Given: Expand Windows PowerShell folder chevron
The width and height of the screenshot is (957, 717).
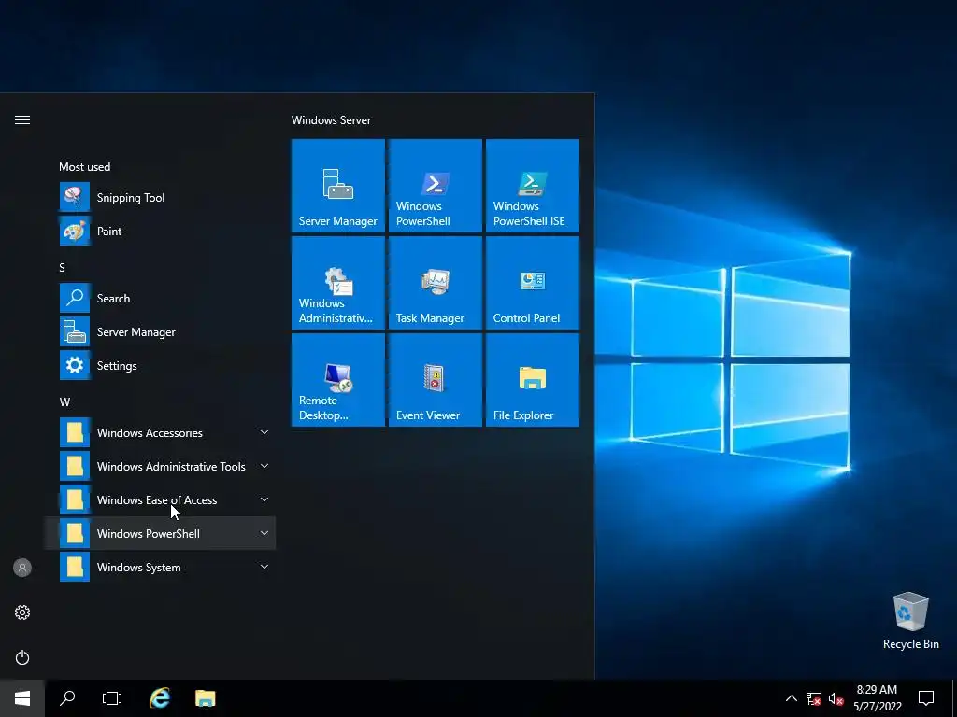Looking at the screenshot, I should (x=264, y=533).
